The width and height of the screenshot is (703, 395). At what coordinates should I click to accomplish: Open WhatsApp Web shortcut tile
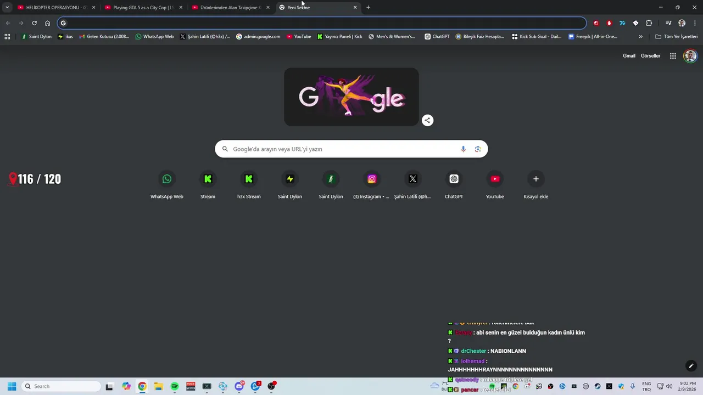pyautogui.click(x=167, y=185)
